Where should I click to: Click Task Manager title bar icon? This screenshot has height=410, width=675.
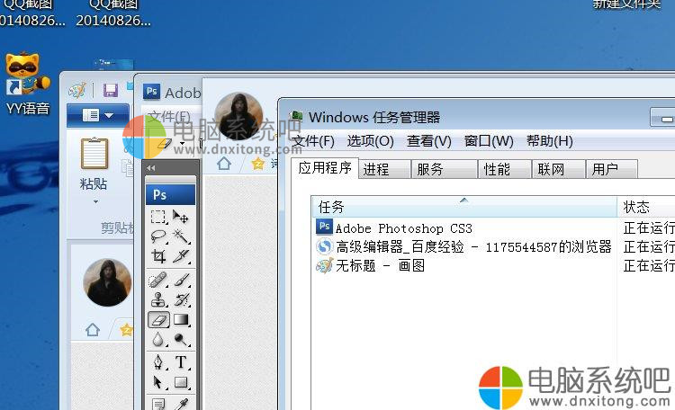[x=297, y=116]
